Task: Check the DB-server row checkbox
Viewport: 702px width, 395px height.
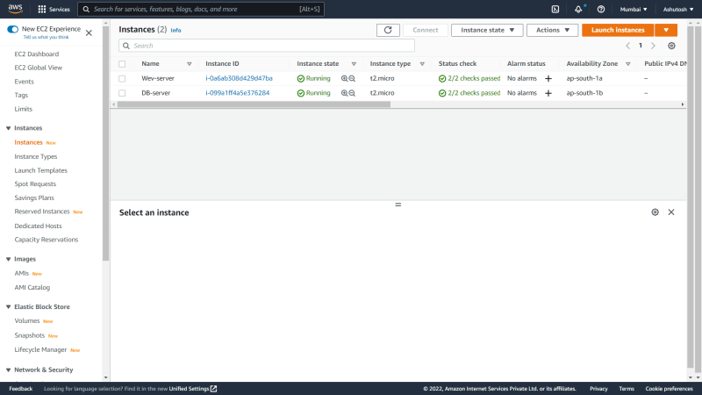Action: point(122,93)
